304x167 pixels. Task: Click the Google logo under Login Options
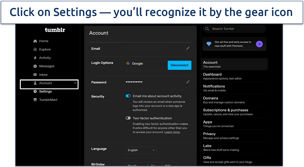[x=128, y=63]
